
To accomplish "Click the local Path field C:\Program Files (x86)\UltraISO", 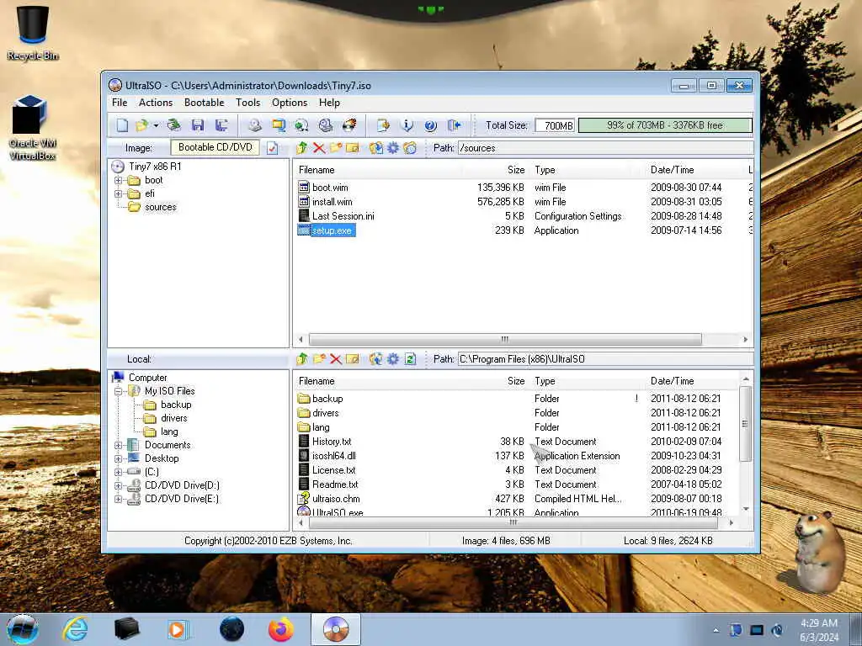I will [605, 359].
